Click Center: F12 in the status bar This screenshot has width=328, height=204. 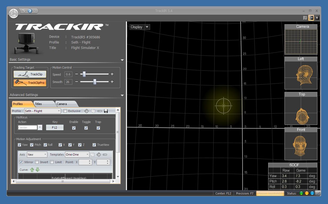(x=223, y=193)
